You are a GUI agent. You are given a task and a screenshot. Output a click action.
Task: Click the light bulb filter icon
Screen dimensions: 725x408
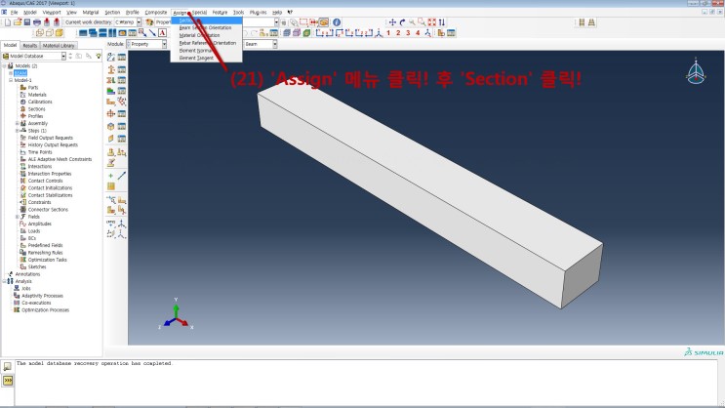(98, 56)
